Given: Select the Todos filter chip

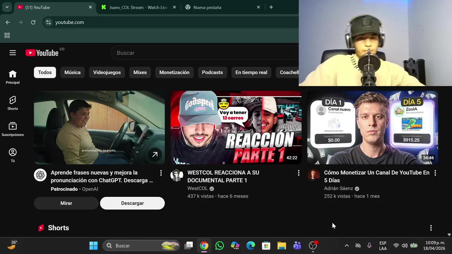Looking at the screenshot, I should point(45,72).
